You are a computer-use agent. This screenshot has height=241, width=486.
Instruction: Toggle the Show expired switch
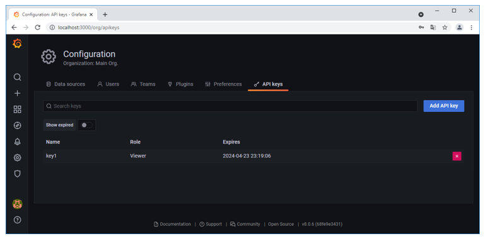coord(86,125)
